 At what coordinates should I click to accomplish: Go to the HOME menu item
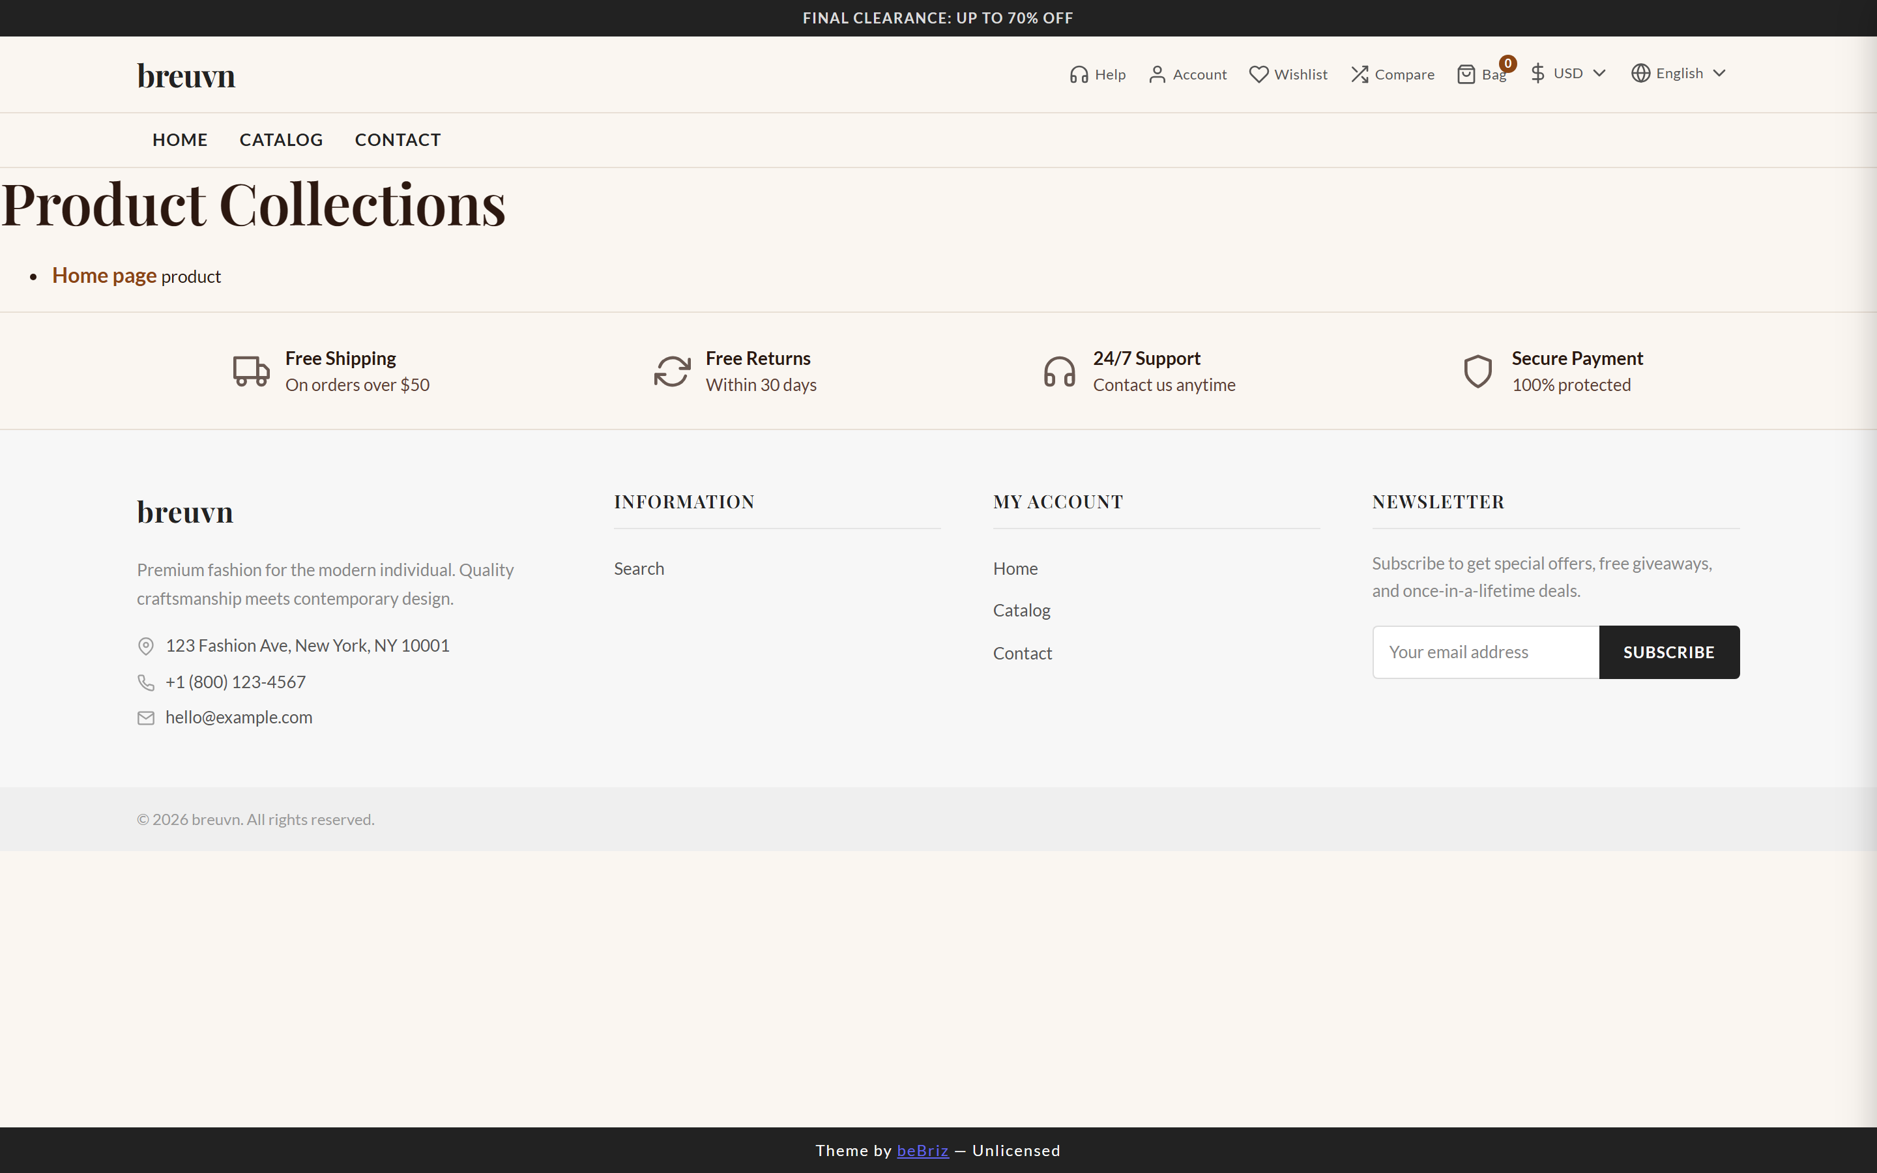(x=180, y=140)
